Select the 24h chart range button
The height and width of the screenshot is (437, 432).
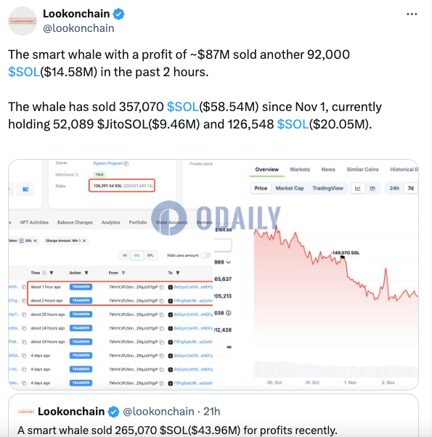coord(394,189)
